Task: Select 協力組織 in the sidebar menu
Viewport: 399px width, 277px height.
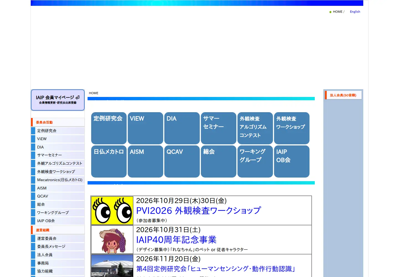Action: tap(58, 271)
